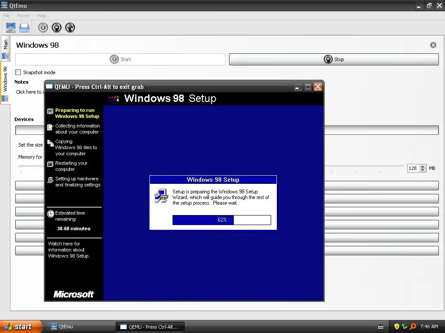Click the clock icon beside Estimated time remaining
Image resolution: width=445 pixels, height=333 pixels.
[50, 213]
